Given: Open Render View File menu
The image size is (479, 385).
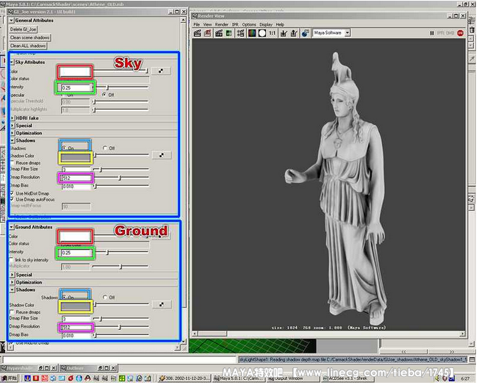Looking at the screenshot, I should click(196, 24).
